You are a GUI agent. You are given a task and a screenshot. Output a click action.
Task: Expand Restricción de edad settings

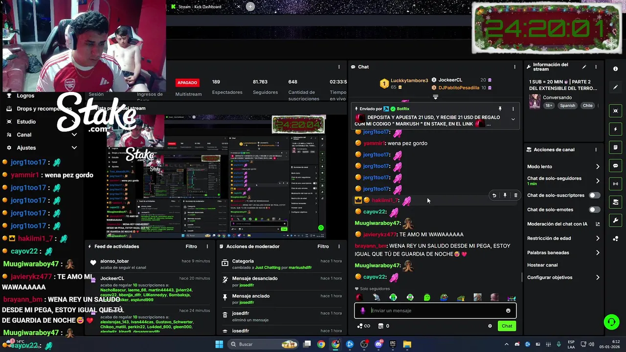598,239
